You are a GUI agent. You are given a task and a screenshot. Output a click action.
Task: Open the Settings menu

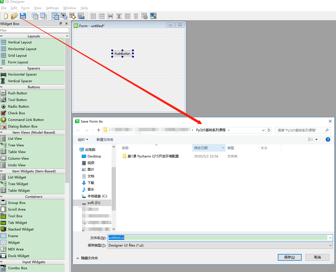click(52, 8)
